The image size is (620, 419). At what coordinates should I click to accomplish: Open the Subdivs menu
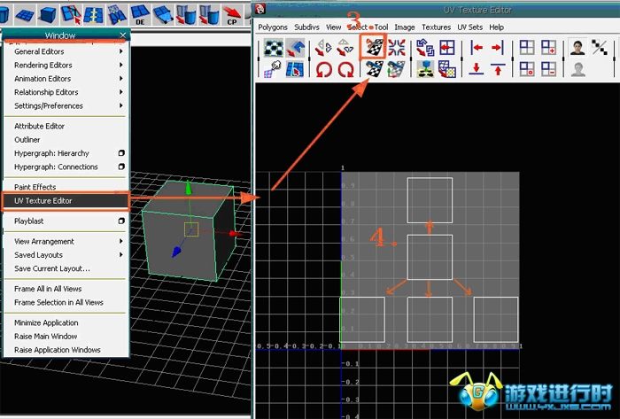click(306, 27)
